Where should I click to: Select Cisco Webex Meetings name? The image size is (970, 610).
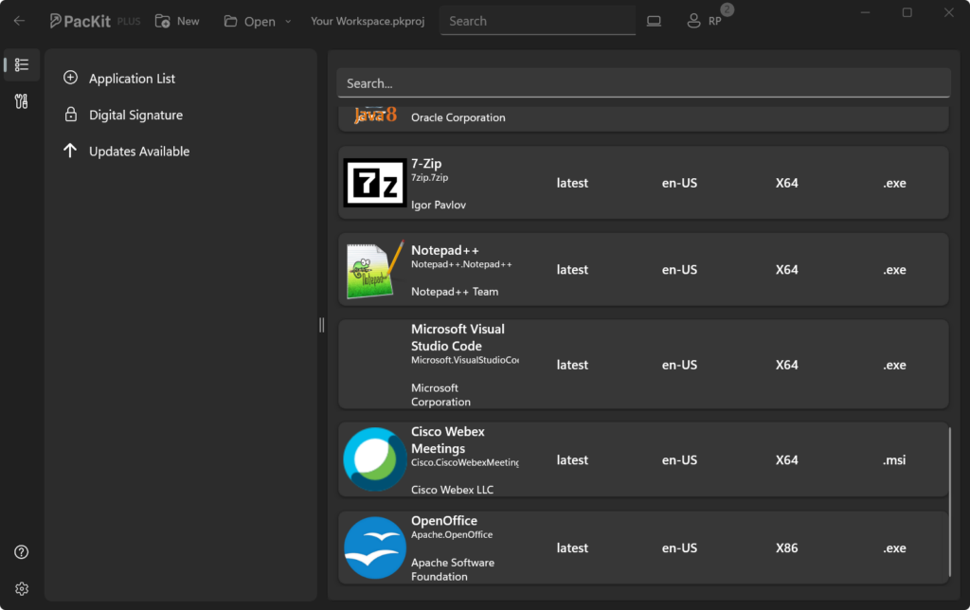point(448,440)
